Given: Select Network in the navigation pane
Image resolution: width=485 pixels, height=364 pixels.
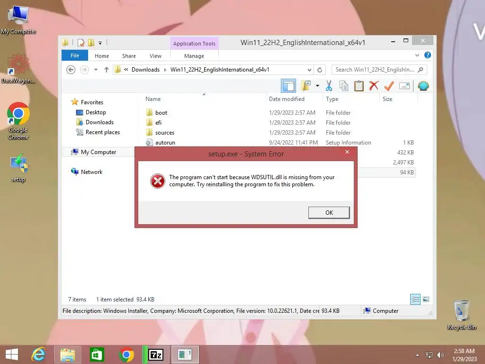Looking at the screenshot, I should tap(91, 172).
